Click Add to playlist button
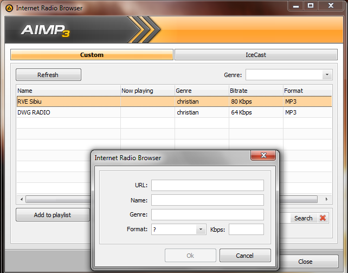This screenshot has width=348, height=273. tap(53, 215)
